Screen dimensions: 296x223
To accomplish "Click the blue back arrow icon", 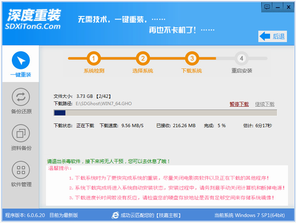I will click(265, 36).
